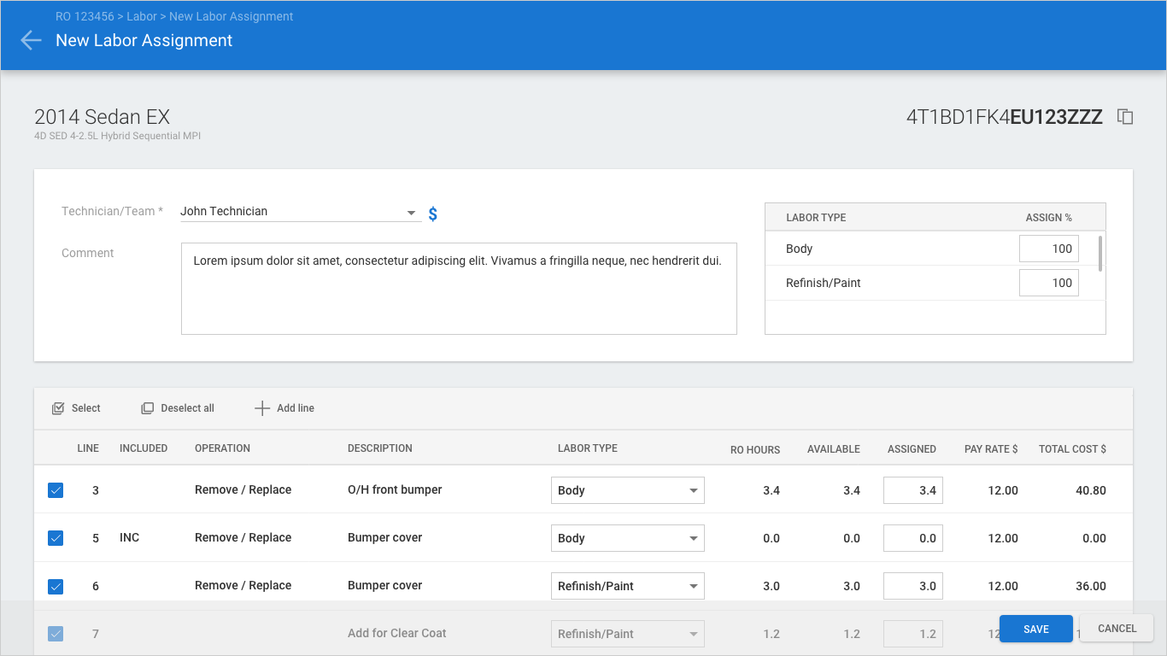Uncheck the checkbox for line 3
The width and height of the screenshot is (1167, 656).
[56, 490]
